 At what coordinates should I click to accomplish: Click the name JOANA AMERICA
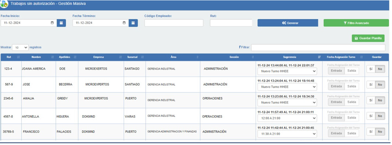(x=33, y=68)
